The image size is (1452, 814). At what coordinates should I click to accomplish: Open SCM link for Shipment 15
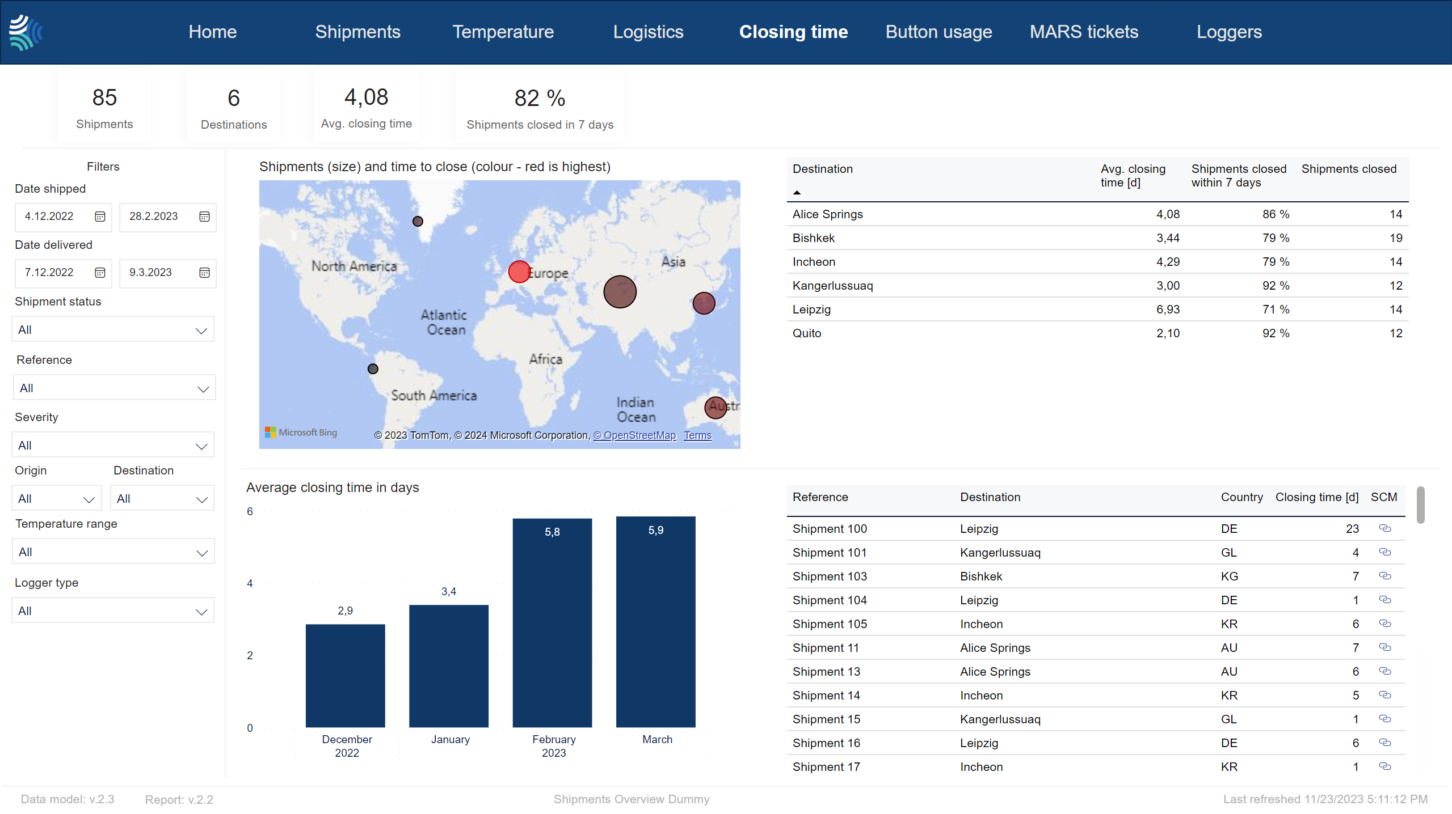point(1384,719)
